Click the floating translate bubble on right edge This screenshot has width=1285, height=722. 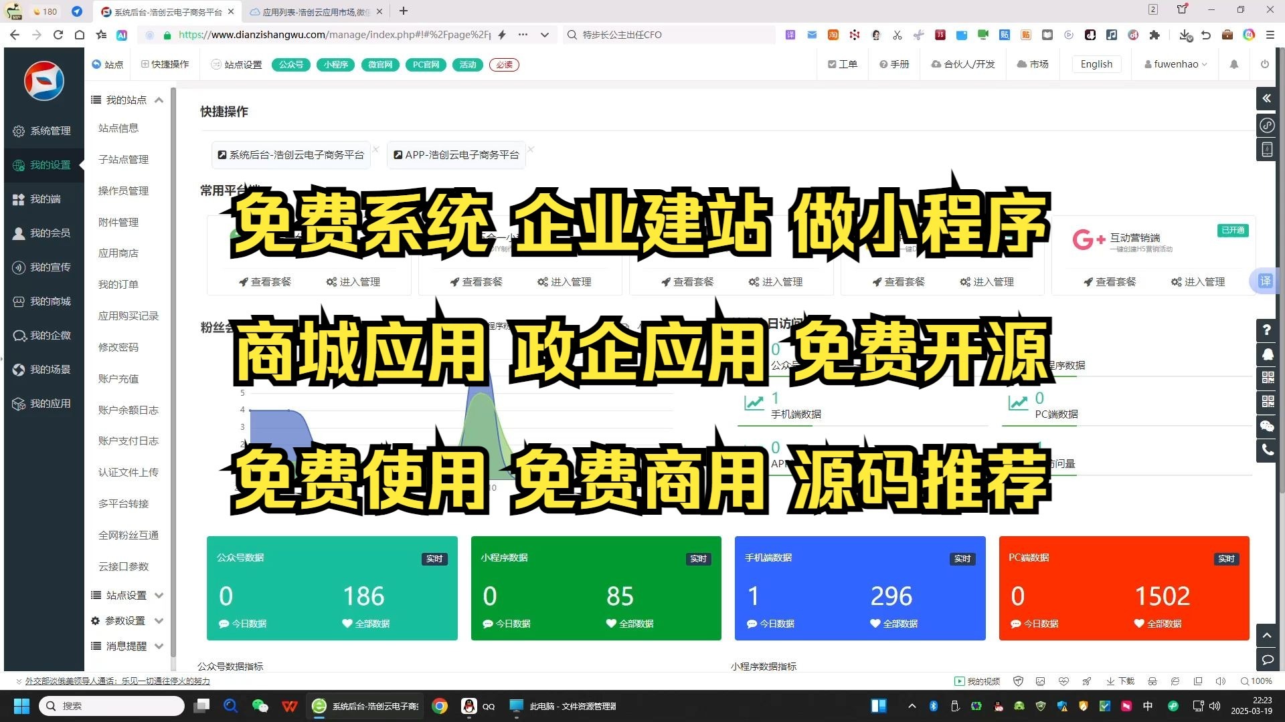[1264, 281]
